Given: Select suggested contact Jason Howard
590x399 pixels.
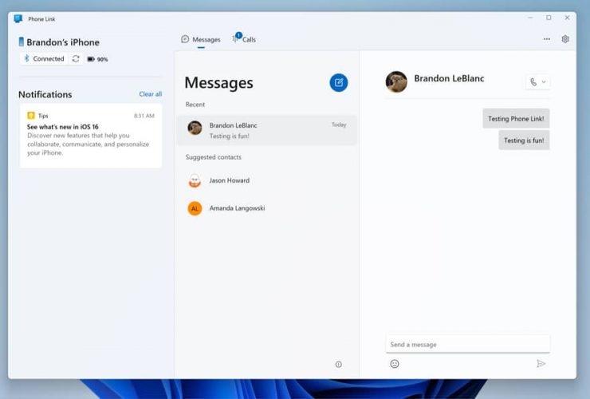Looking at the screenshot, I should click(x=229, y=181).
